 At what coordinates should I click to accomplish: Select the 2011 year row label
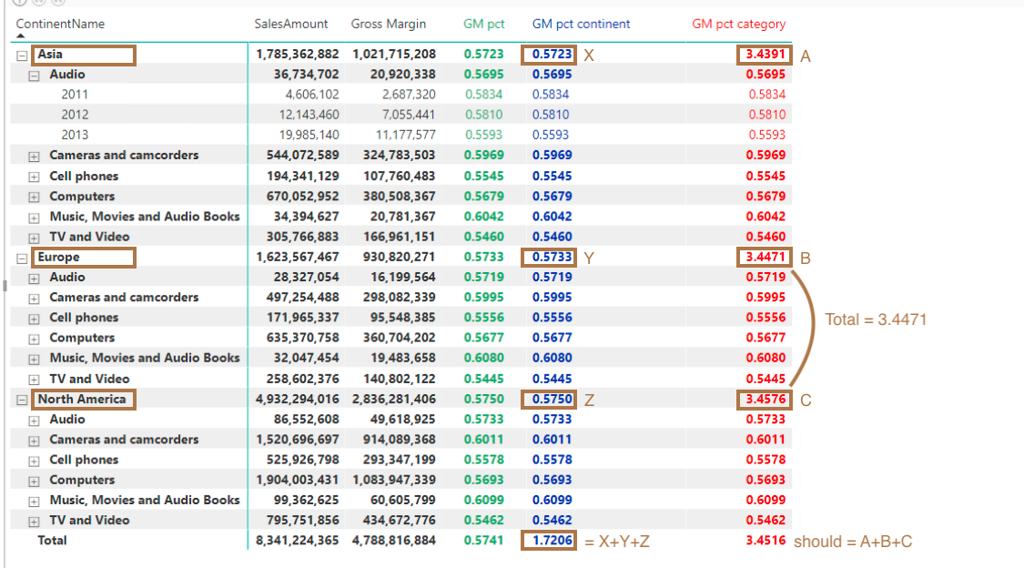click(75, 95)
